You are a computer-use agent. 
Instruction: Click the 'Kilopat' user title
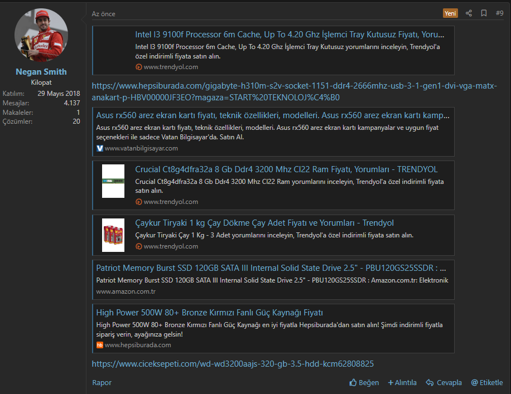[41, 82]
